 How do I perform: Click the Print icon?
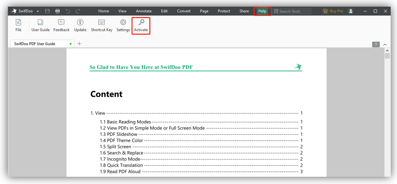(x=57, y=11)
